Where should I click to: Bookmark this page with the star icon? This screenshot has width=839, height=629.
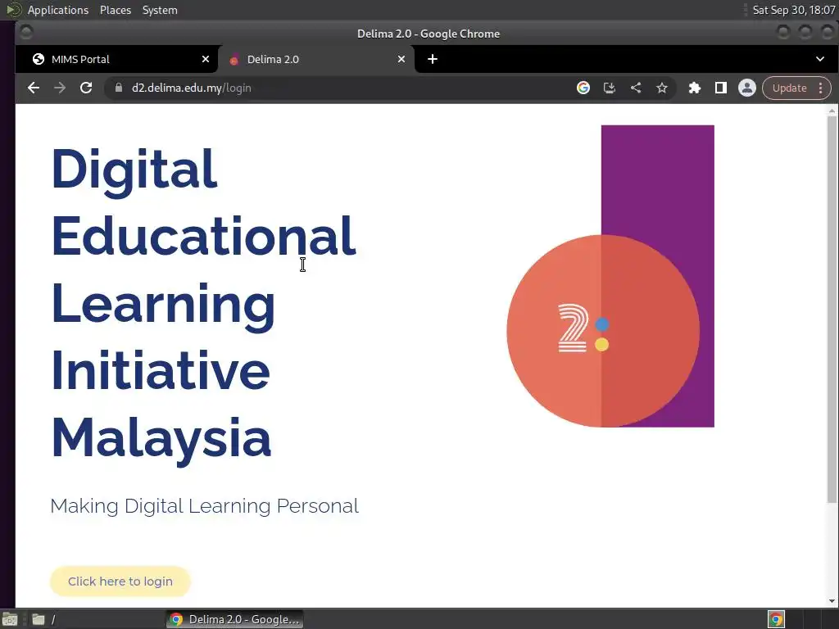(x=662, y=88)
